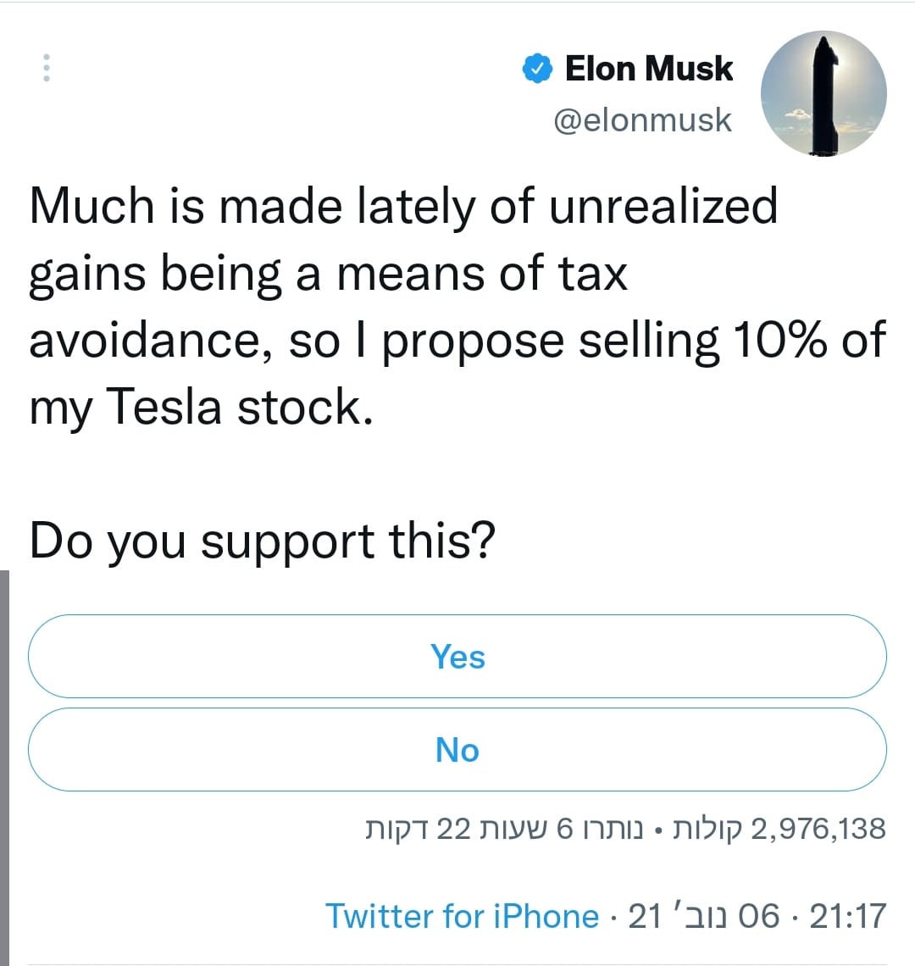Click the gray vertical bar at left edge
Image resolution: width=915 pixels, height=966 pixels.
click(x=4, y=763)
